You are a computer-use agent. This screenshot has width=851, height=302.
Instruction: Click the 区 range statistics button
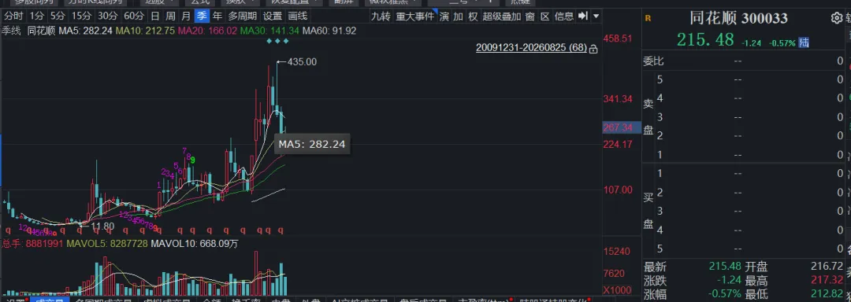(545, 16)
